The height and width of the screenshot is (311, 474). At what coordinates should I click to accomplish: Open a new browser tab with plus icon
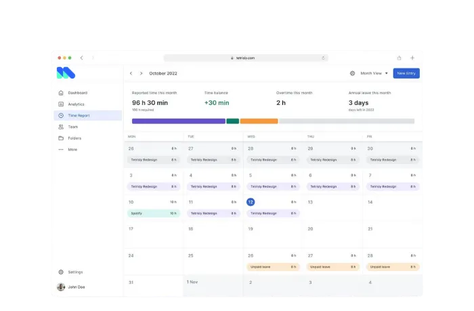pyautogui.click(x=412, y=58)
